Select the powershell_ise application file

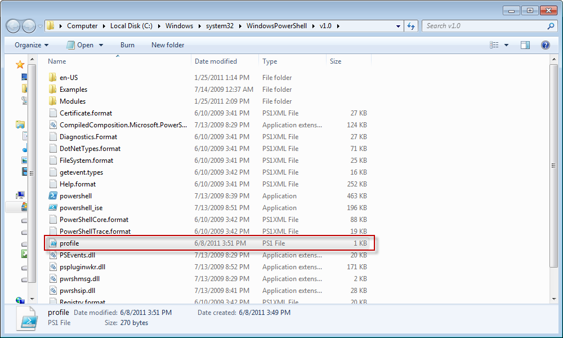pos(79,207)
